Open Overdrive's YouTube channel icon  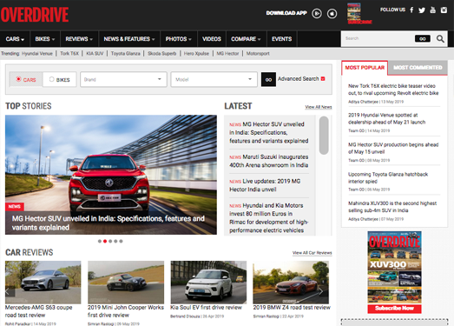(432, 10)
